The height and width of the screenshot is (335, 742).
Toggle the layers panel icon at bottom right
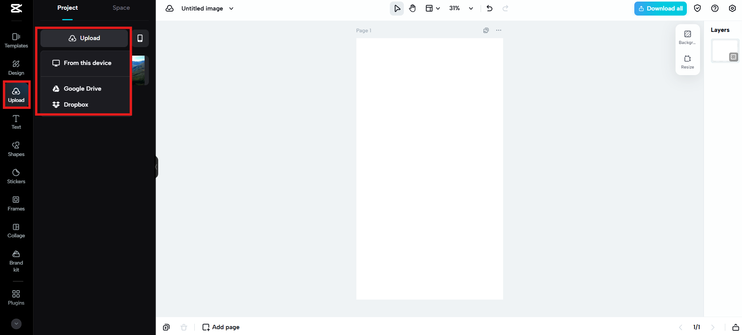736,327
